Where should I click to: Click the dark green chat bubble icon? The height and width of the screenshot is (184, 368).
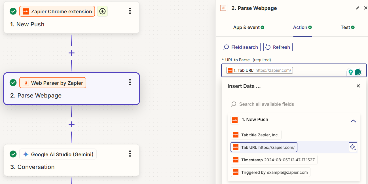click(358, 72)
